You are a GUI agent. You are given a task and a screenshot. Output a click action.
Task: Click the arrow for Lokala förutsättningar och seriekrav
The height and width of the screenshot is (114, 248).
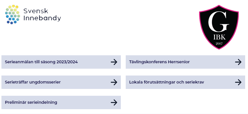238,82
